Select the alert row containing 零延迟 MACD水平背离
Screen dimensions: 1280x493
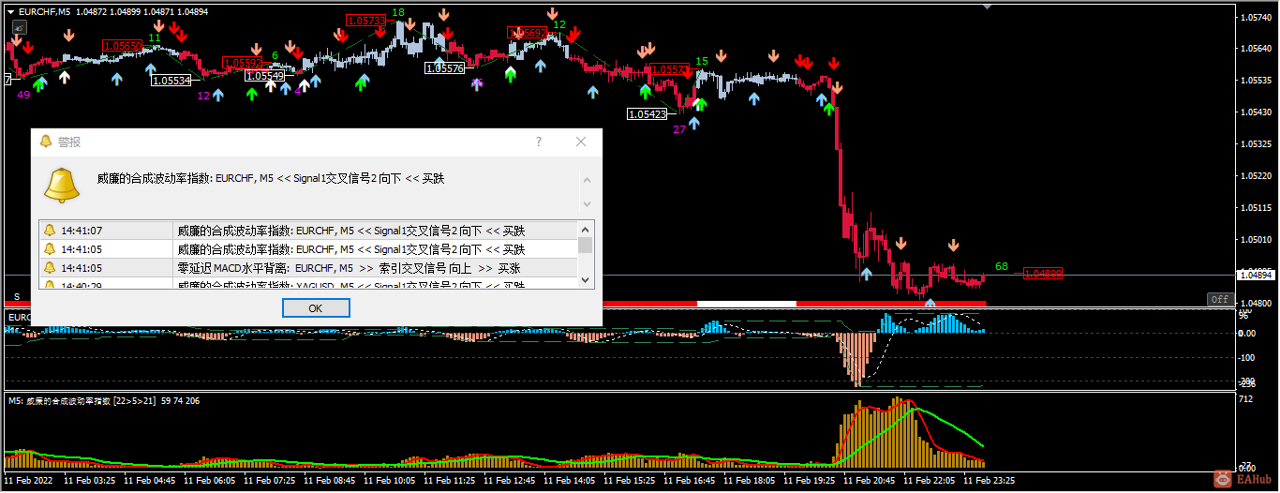(307, 267)
